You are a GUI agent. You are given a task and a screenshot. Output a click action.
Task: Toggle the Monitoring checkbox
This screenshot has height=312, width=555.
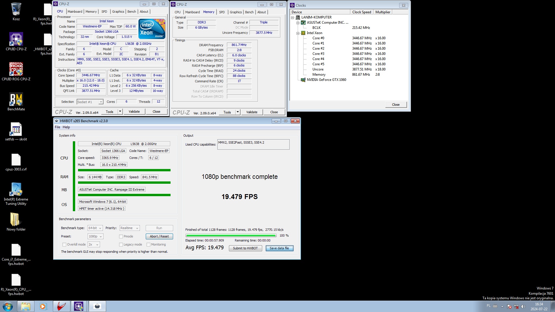coord(148,244)
